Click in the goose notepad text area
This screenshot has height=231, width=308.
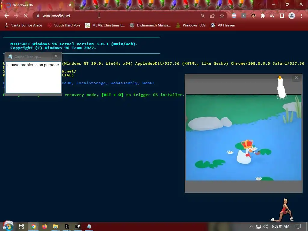click(x=33, y=77)
